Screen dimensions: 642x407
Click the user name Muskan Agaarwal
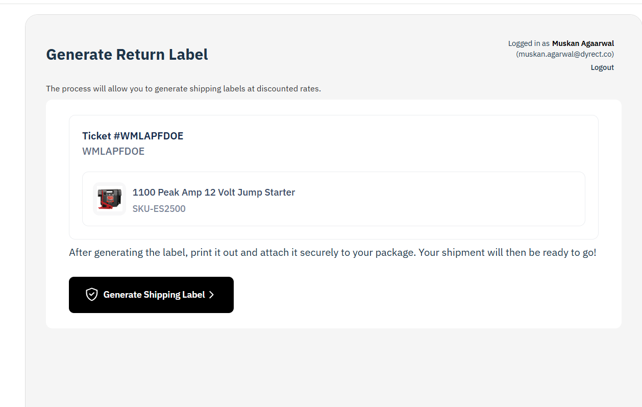point(583,43)
